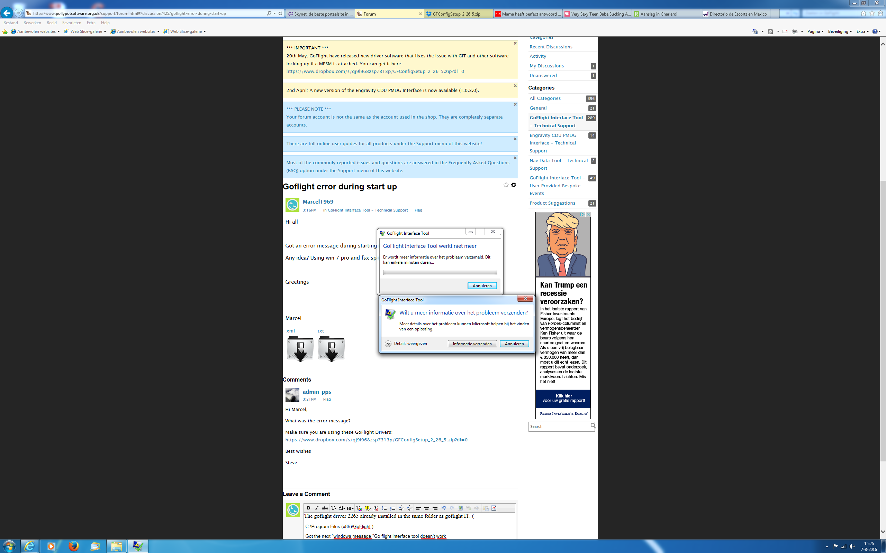Open the HTML source view icon
Viewport: 886px width, 553px height.
(494, 508)
